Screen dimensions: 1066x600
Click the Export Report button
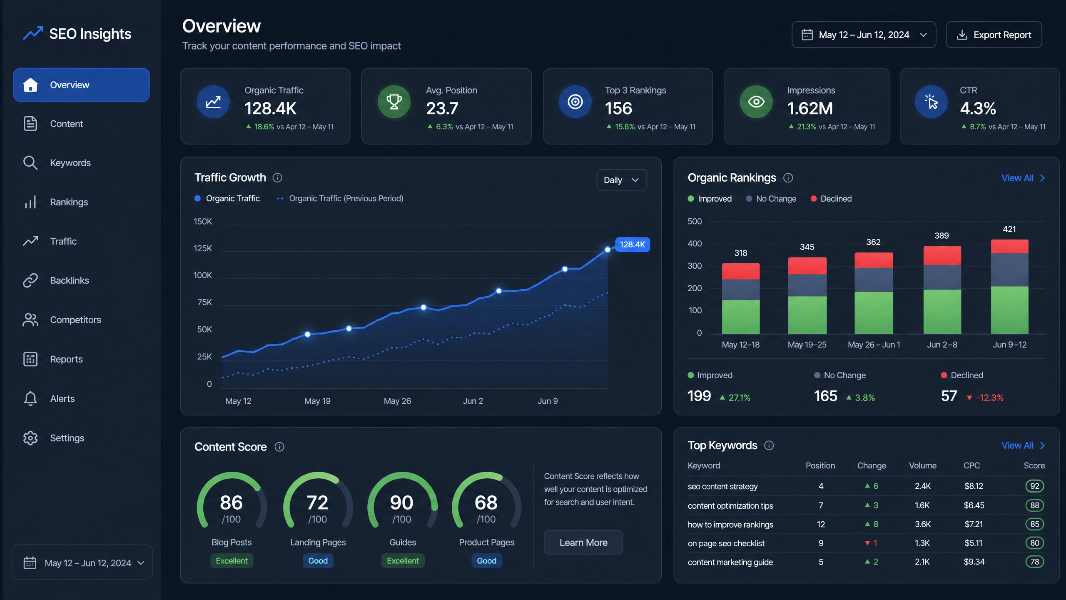pyautogui.click(x=994, y=35)
